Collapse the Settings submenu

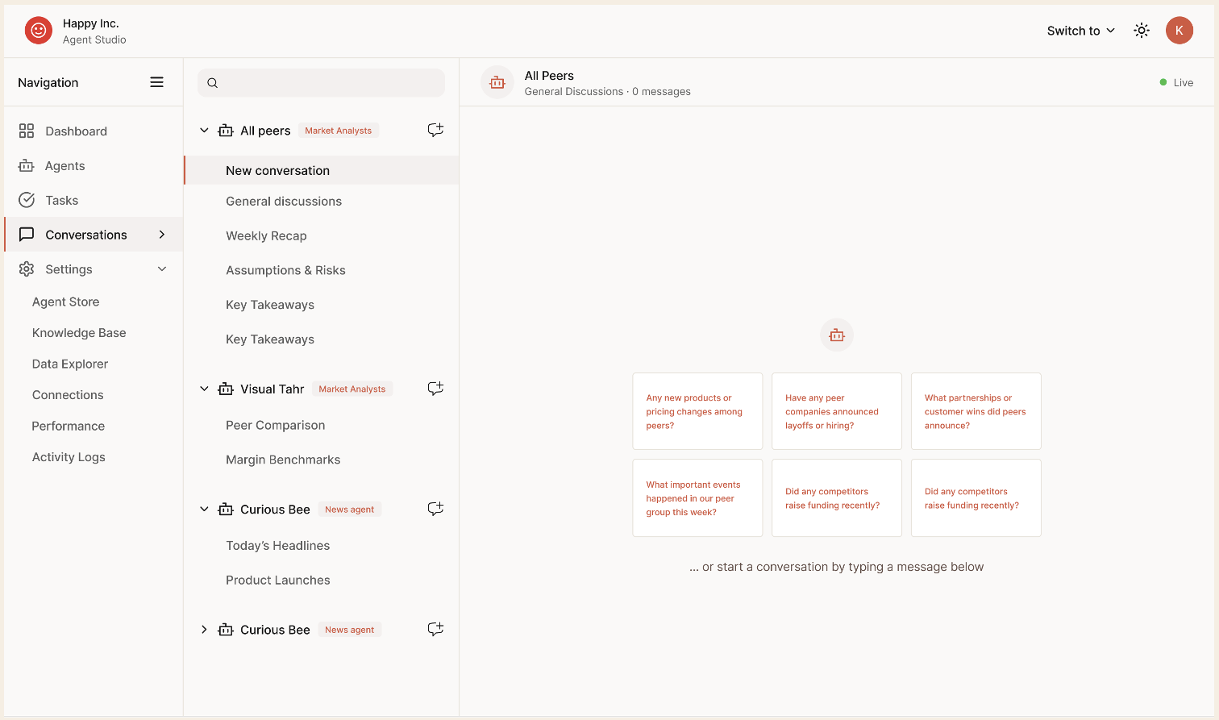click(161, 268)
